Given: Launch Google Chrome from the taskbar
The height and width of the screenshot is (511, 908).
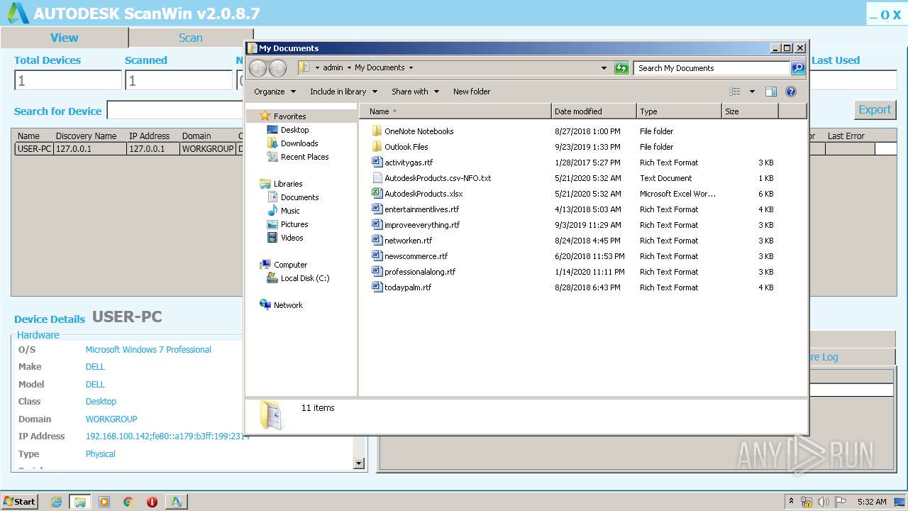Looking at the screenshot, I should pos(128,502).
